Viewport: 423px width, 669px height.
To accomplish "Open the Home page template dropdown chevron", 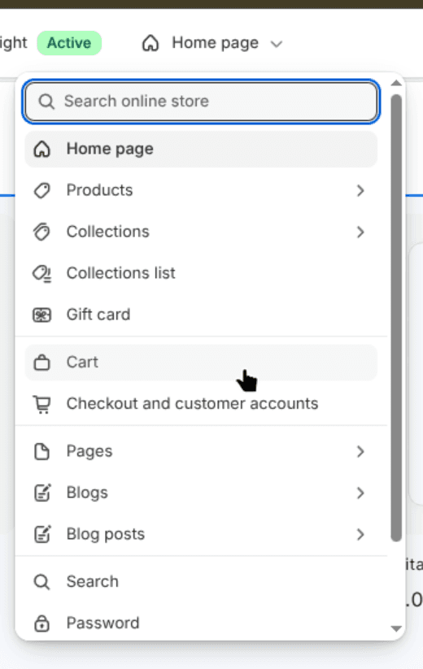I will [x=277, y=44].
